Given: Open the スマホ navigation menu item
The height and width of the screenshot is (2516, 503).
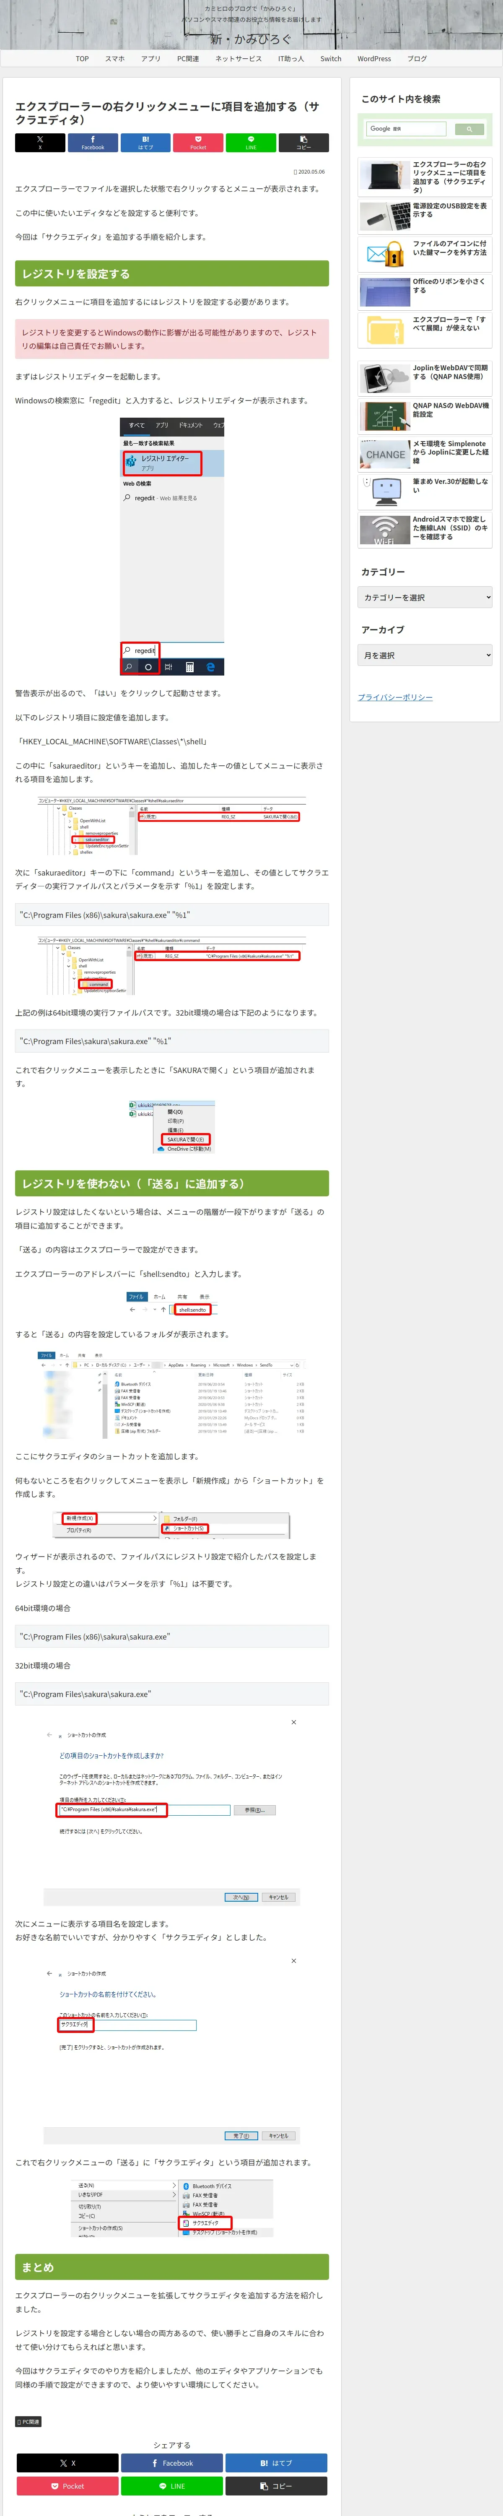Looking at the screenshot, I should coord(115,59).
